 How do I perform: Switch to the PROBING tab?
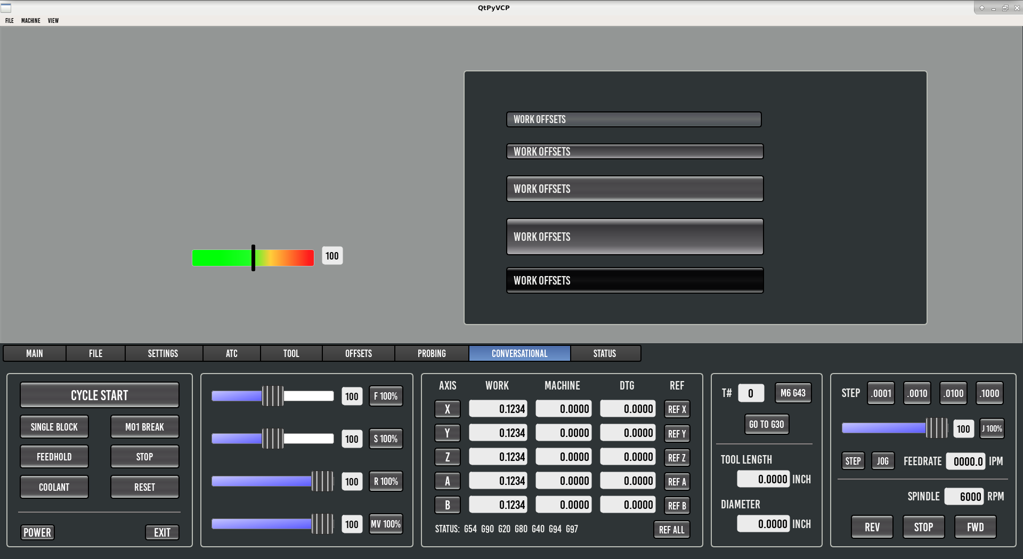432,353
